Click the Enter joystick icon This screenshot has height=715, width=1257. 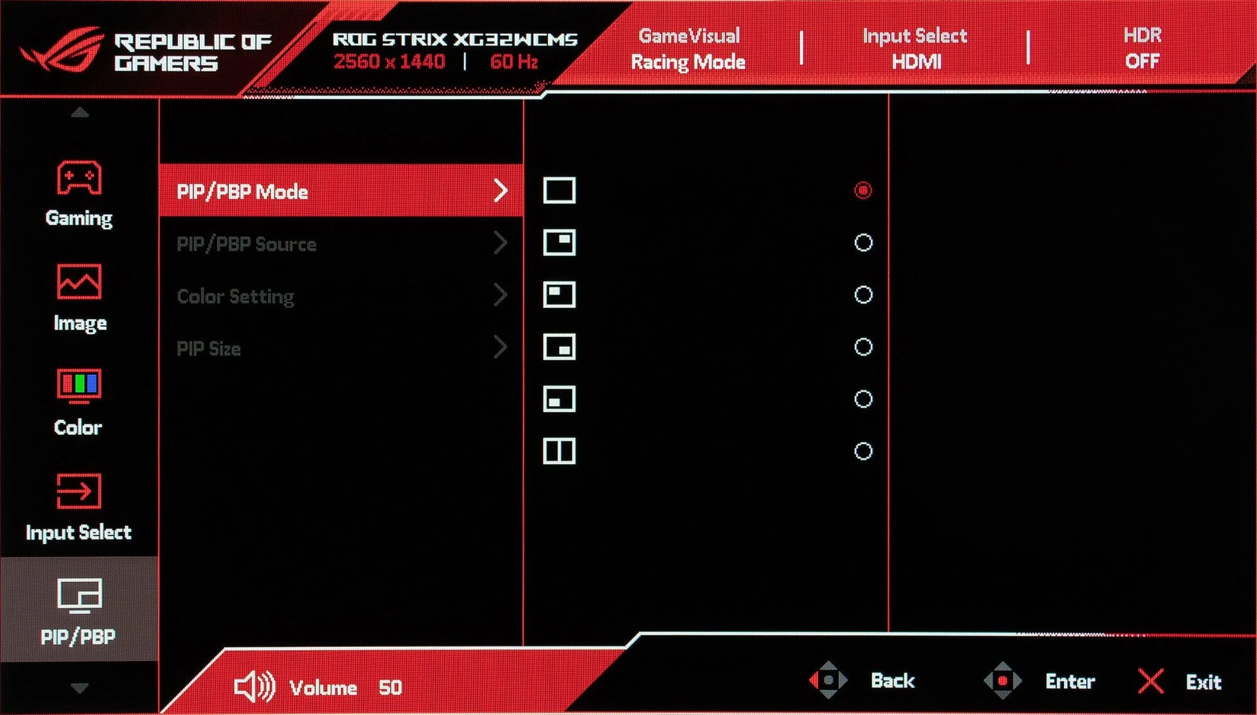coord(1002,680)
